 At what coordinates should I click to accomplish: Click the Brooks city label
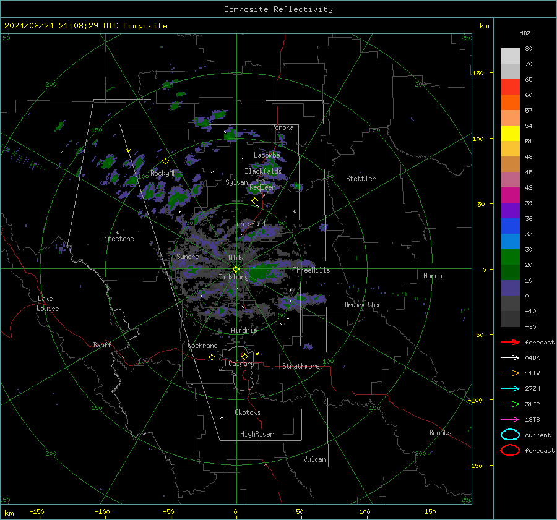click(x=440, y=433)
